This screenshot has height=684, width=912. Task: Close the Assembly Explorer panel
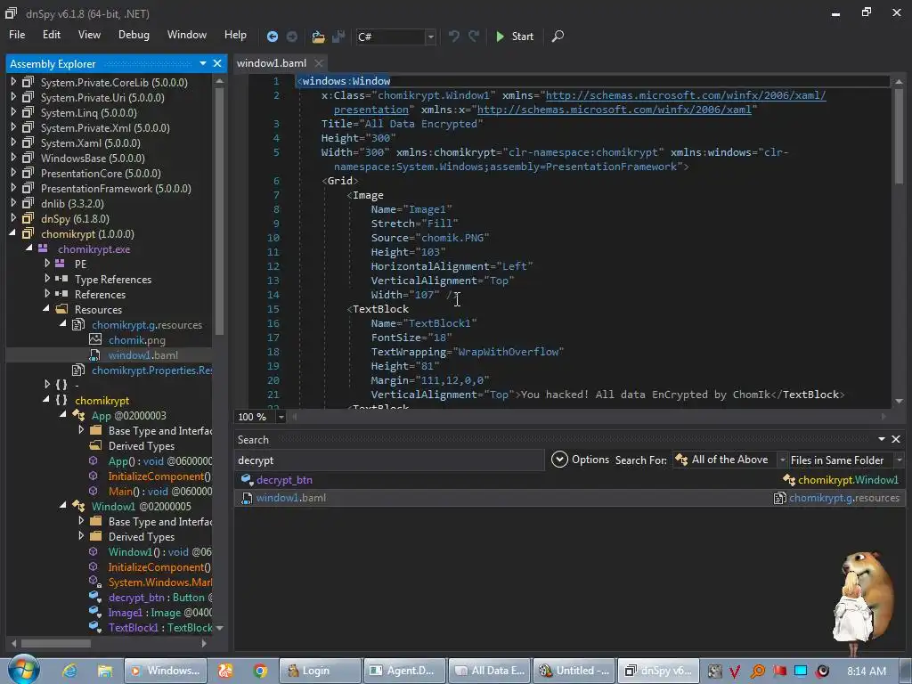click(x=217, y=63)
